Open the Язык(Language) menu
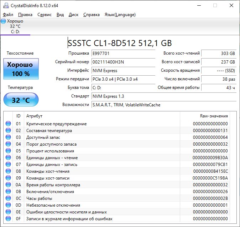 [120, 15]
